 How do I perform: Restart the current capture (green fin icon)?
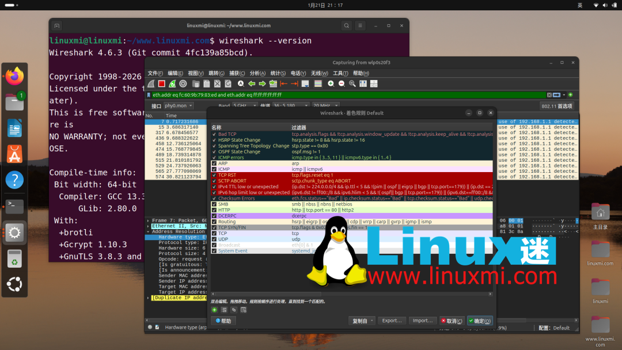coord(172,83)
